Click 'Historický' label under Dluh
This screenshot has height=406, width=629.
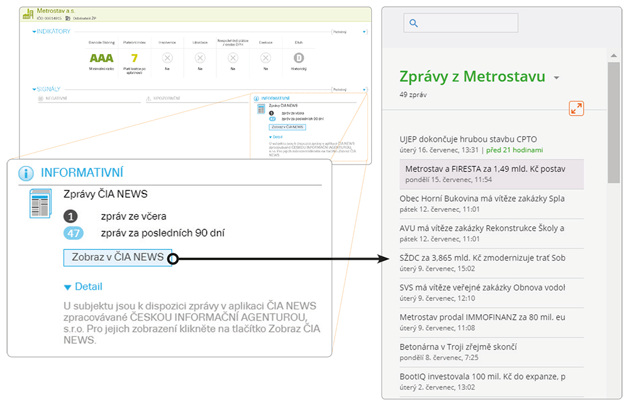pos(298,69)
